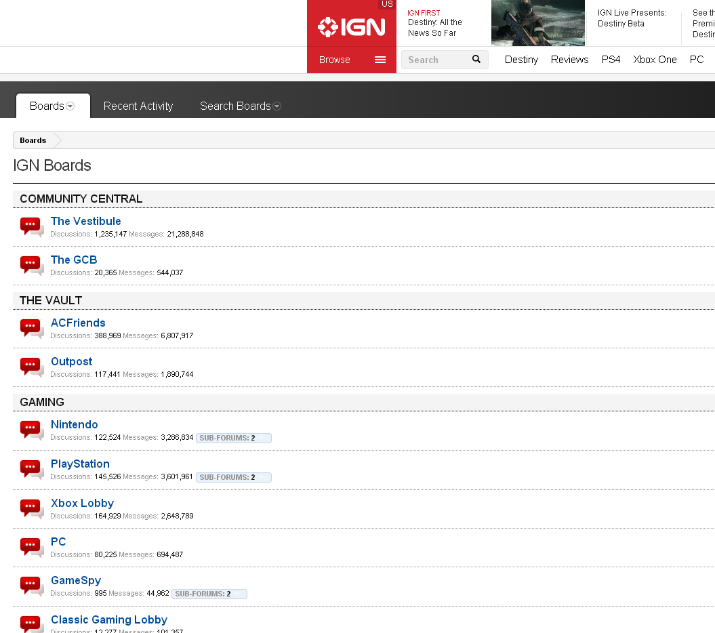This screenshot has height=633, width=715.
Task: Click the GameSpy forum speech bubble icon
Action: click(31, 586)
